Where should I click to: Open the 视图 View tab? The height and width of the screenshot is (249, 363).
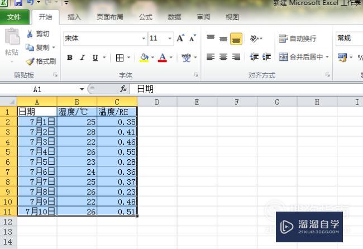coord(232,17)
